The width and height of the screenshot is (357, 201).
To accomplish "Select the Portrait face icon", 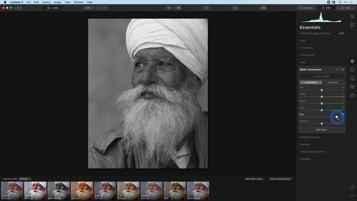I will [x=352, y=78].
